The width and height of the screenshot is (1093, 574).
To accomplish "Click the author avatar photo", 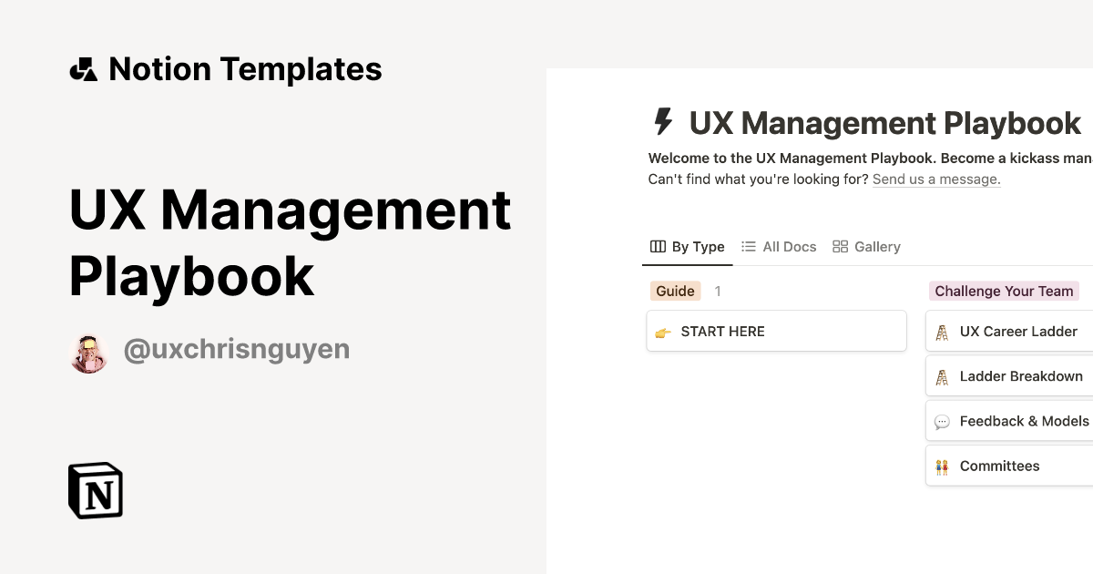I will [x=89, y=348].
